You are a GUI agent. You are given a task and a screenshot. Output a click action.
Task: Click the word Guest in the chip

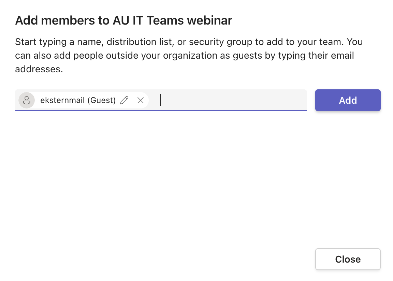pos(102,100)
